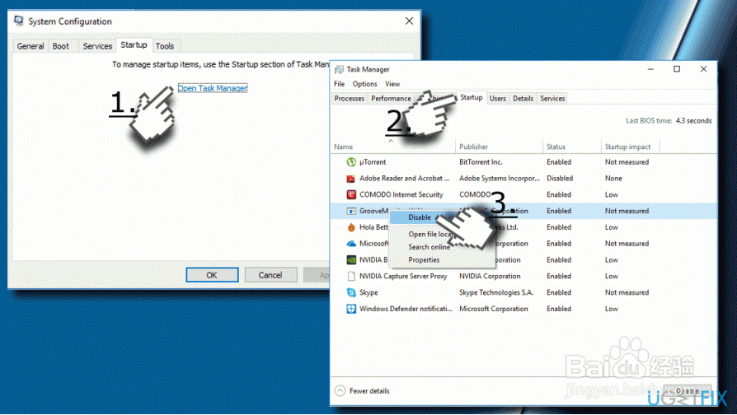Open the Tools tab in System Configuration
Screen dimensions: 737x415
pyautogui.click(x=165, y=46)
